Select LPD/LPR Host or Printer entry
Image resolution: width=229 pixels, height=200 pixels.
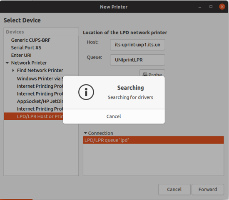coord(40,116)
